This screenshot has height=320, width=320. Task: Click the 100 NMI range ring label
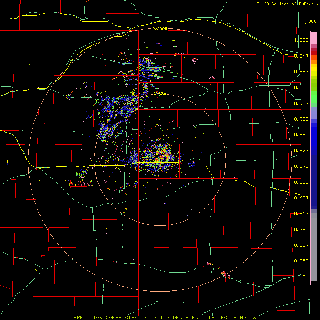tap(160, 28)
